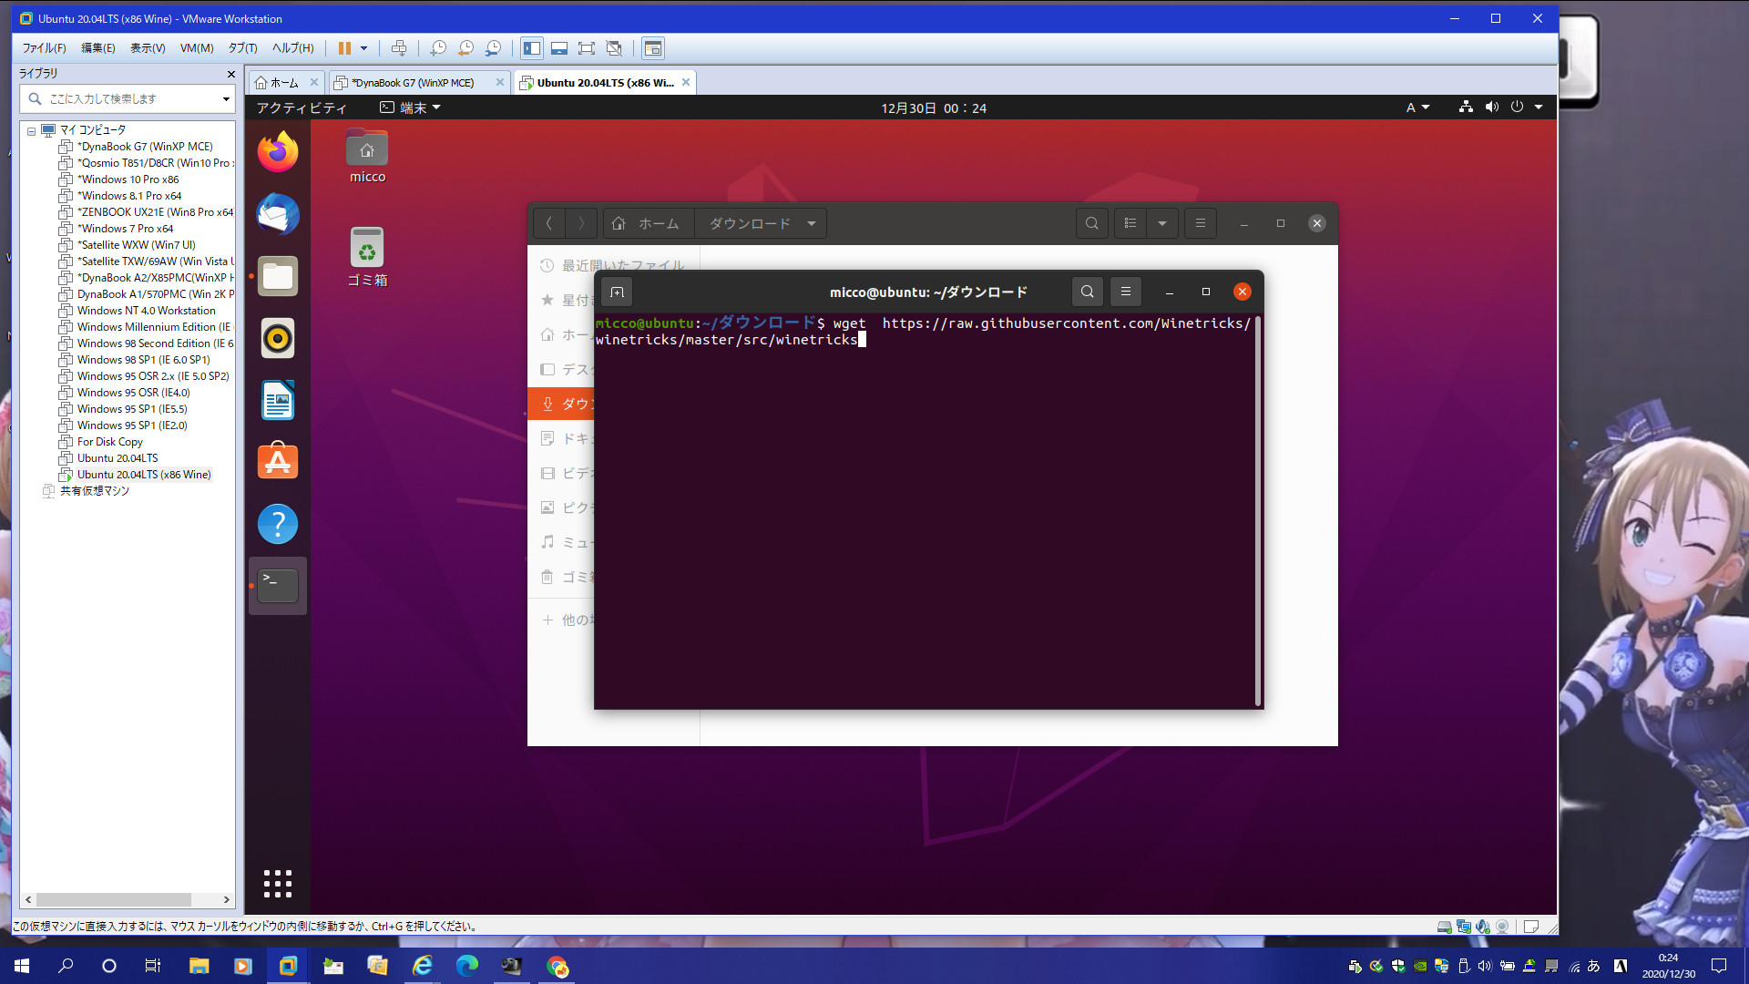Image resolution: width=1749 pixels, height=984 pixels.
Task: Launch LibreOffice Writer from the dock
Action: point(278,400)
